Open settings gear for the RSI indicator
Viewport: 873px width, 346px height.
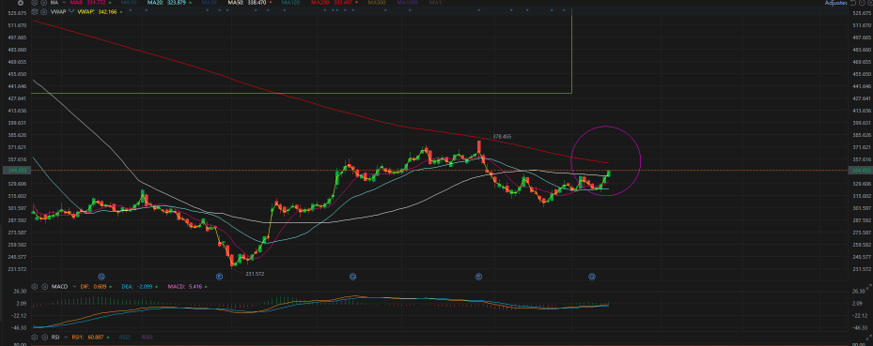tap(35, 338)
